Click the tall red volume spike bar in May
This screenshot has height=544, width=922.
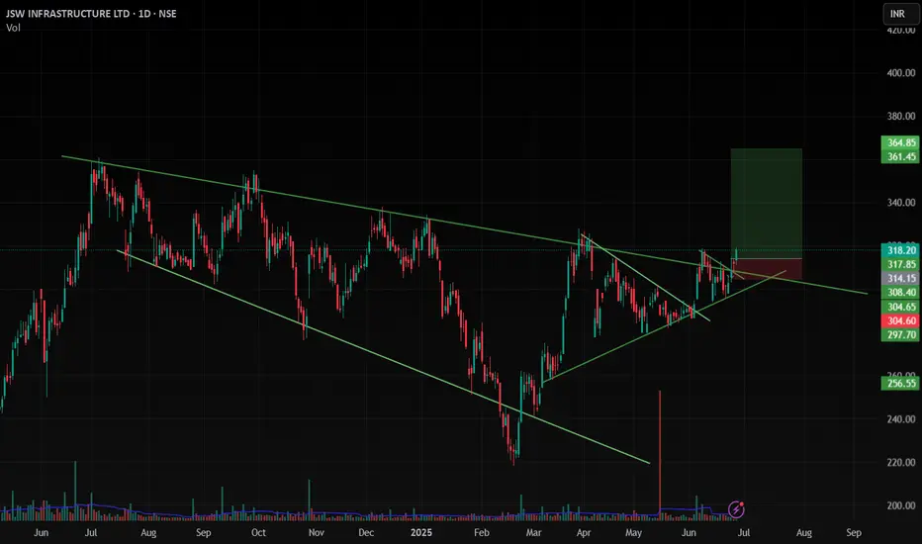click(x=660, y=455)
